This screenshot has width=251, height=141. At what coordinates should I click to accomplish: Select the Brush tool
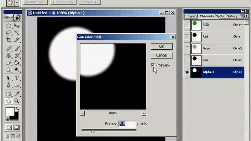point(16,49)
